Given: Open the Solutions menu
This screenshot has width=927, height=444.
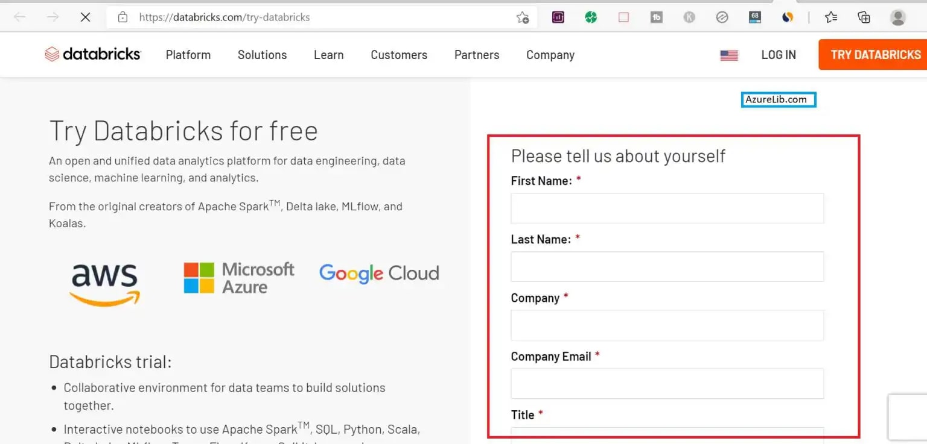Looking at the screenshot, I should (262, 55).
